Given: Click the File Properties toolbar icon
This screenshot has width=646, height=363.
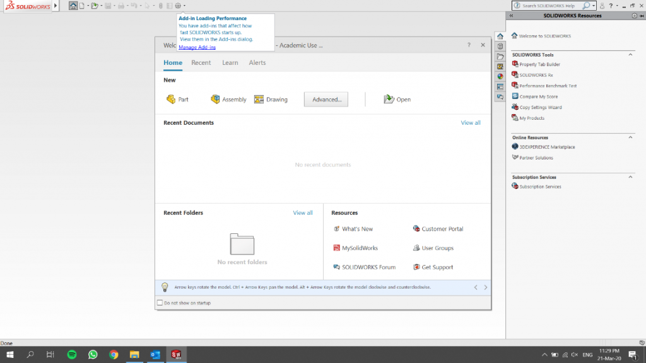Looking at the screenshot, I should (x=169, y=6).
